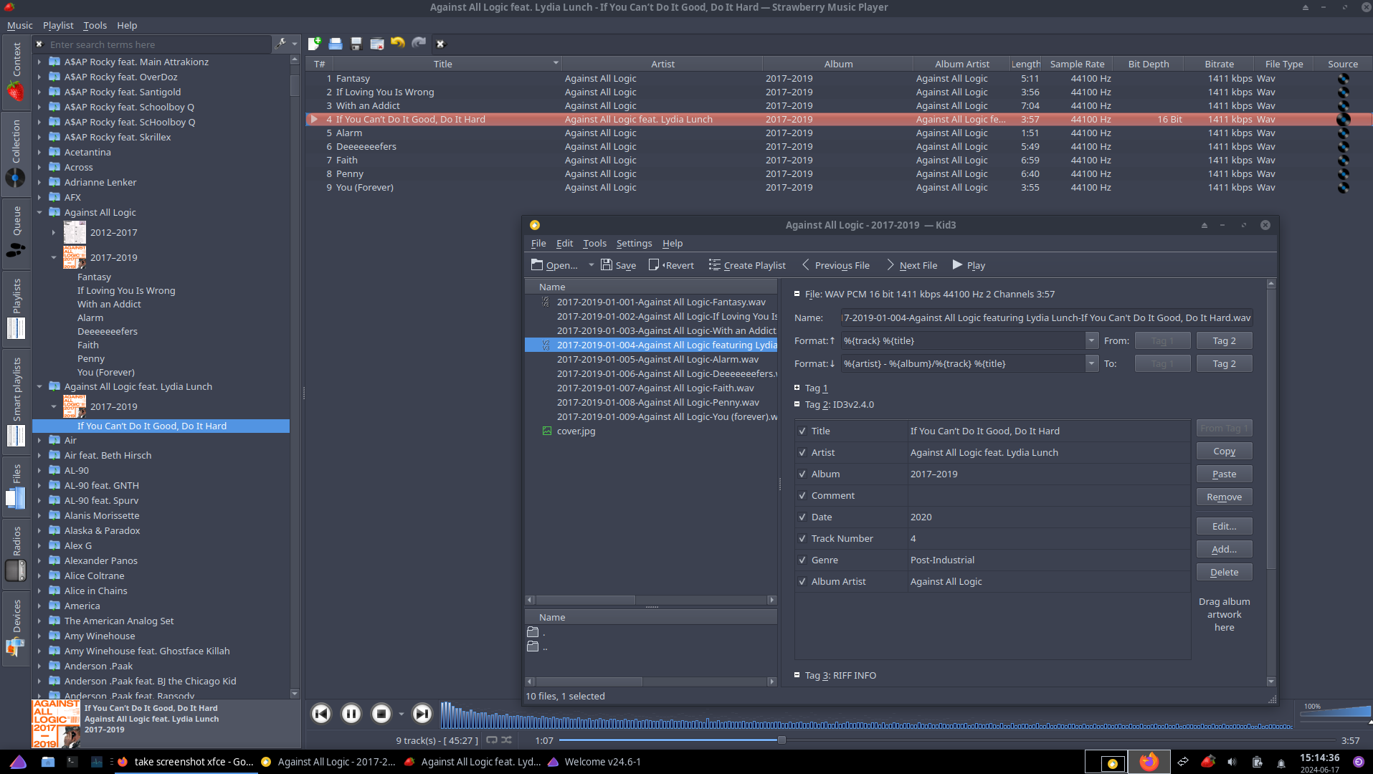Open Files sidebar tab
1373x774 pixels.
pos(16,485)
